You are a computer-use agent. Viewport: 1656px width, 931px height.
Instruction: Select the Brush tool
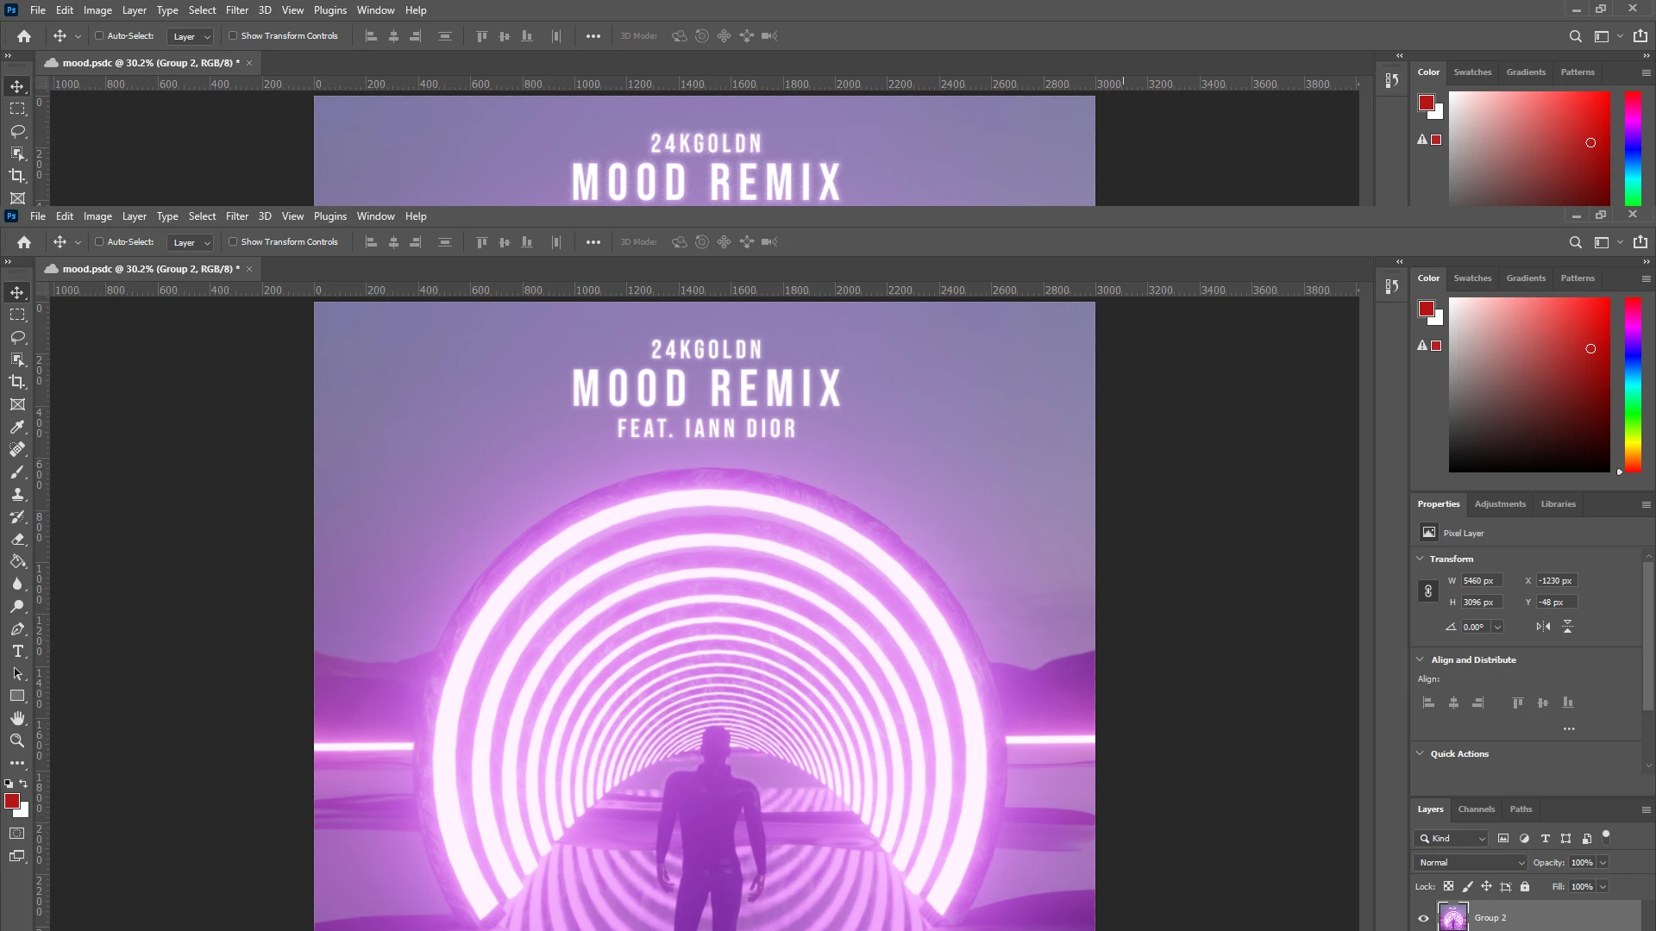coord(17,472)
